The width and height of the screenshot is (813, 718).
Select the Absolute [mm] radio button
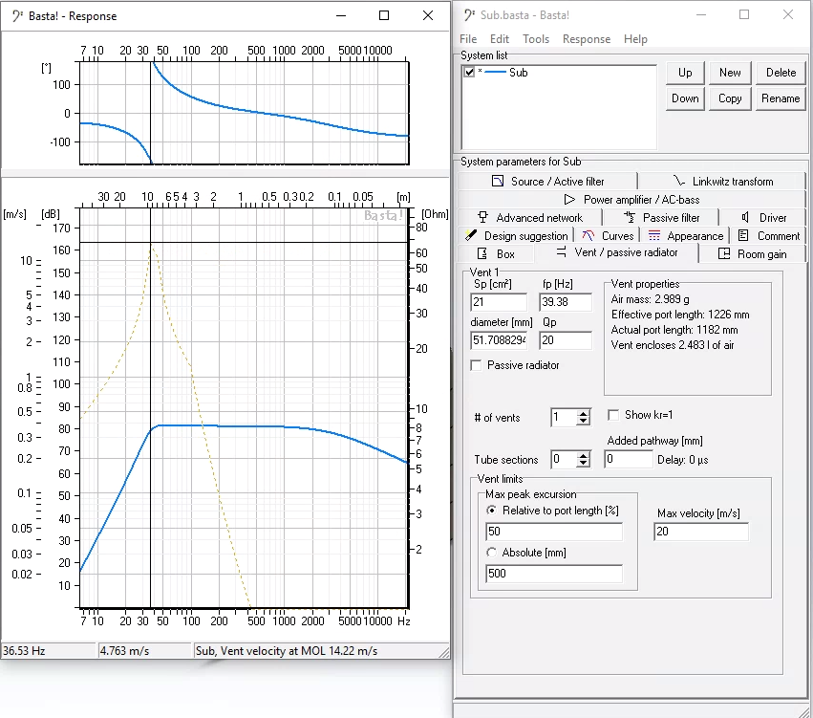(x=491, y=553)
